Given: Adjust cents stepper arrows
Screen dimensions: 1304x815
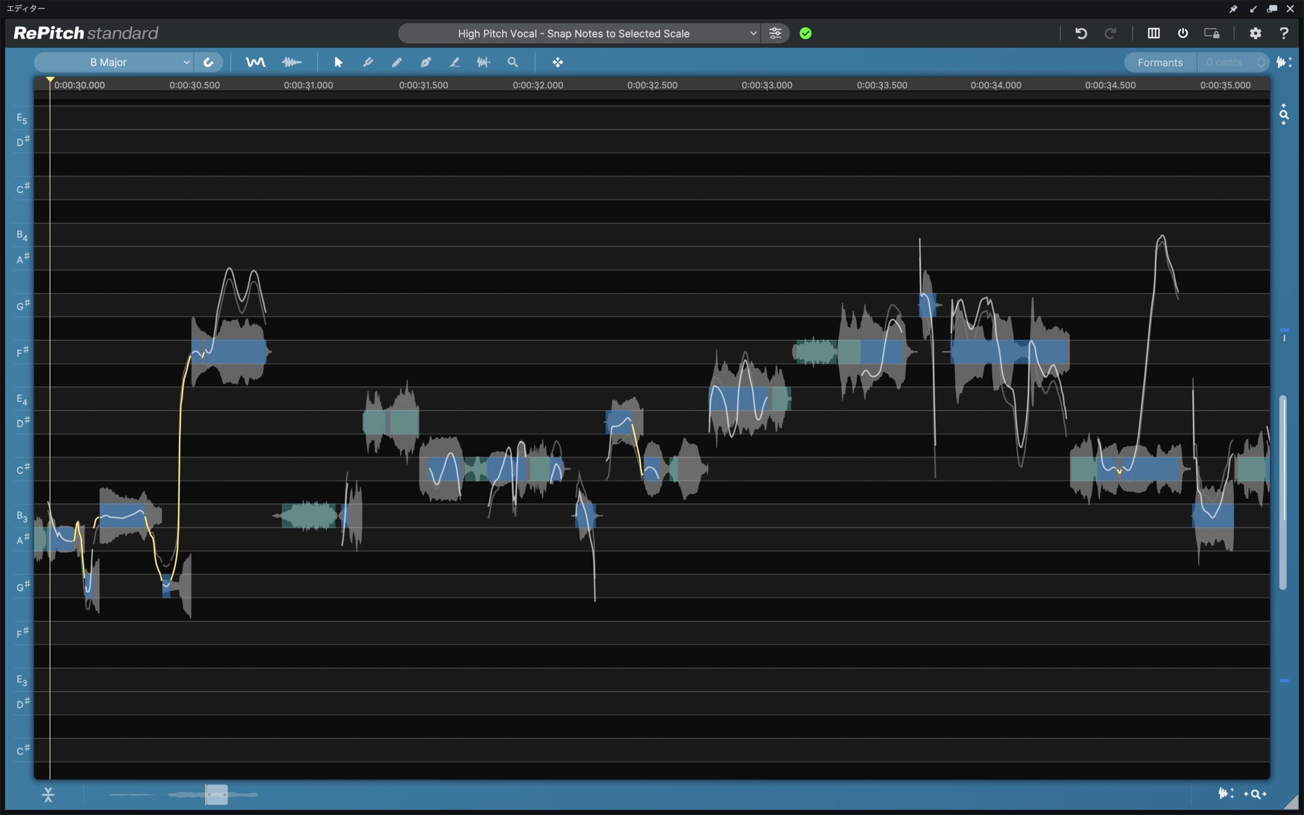Looking at the screenshot, I should [x=1261, y=63].
